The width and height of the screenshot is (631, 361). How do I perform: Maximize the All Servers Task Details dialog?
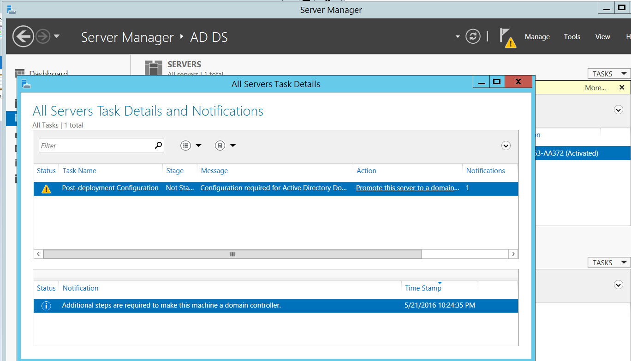[496, 82]
